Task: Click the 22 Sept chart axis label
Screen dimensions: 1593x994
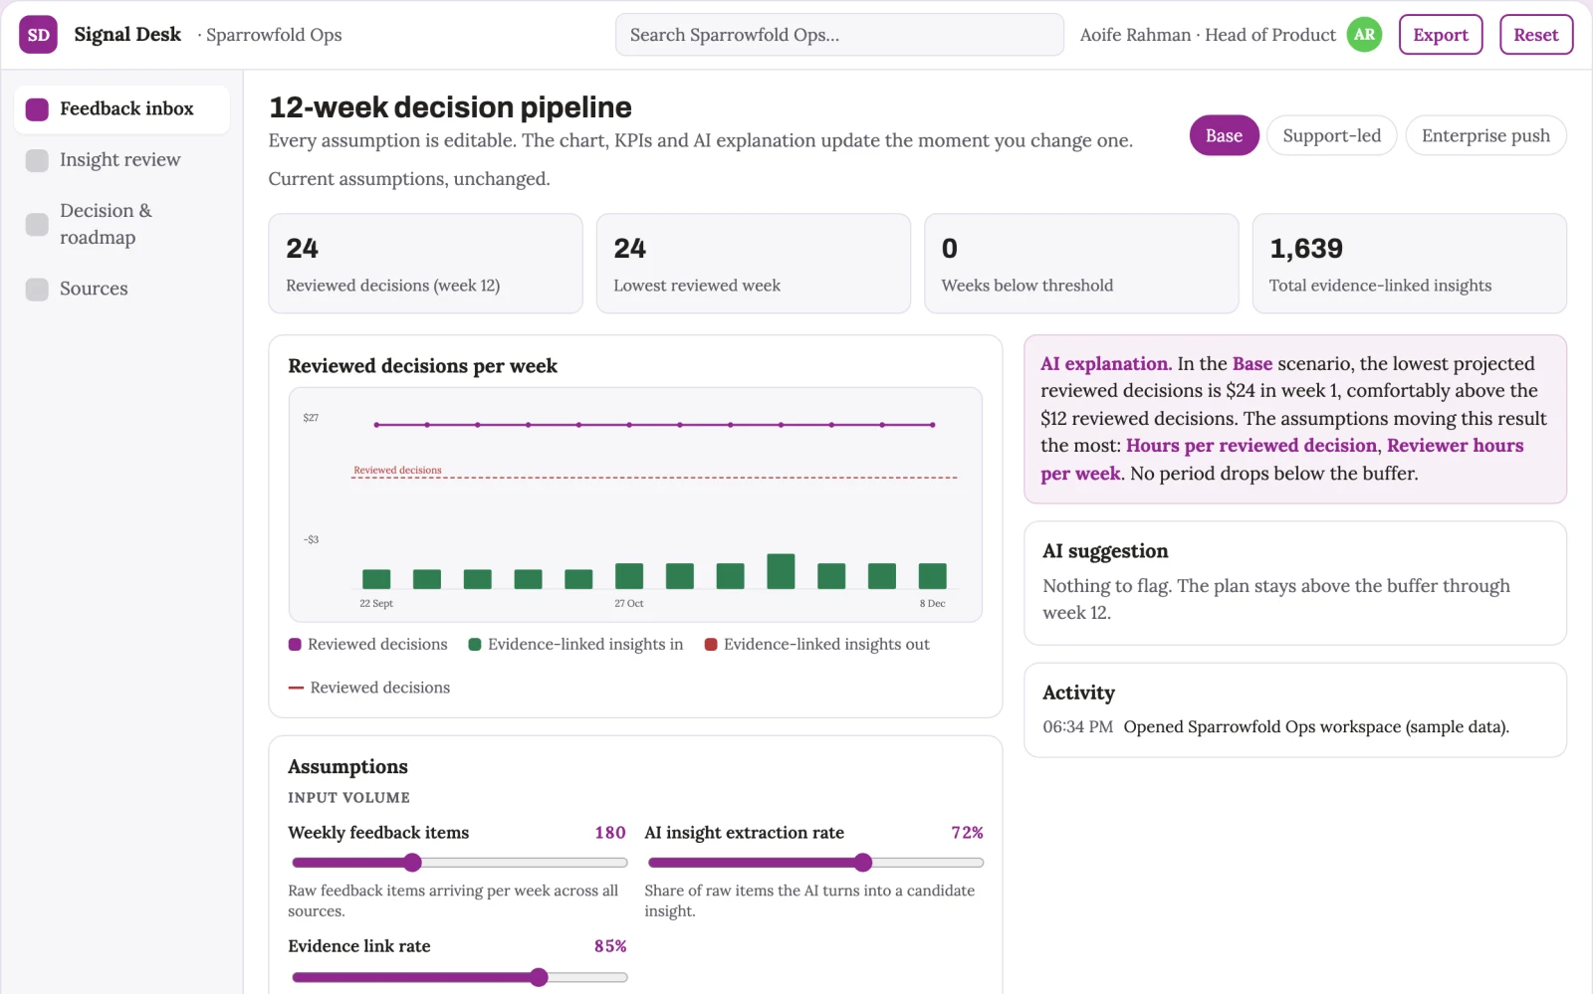Action: coord(376,604)
